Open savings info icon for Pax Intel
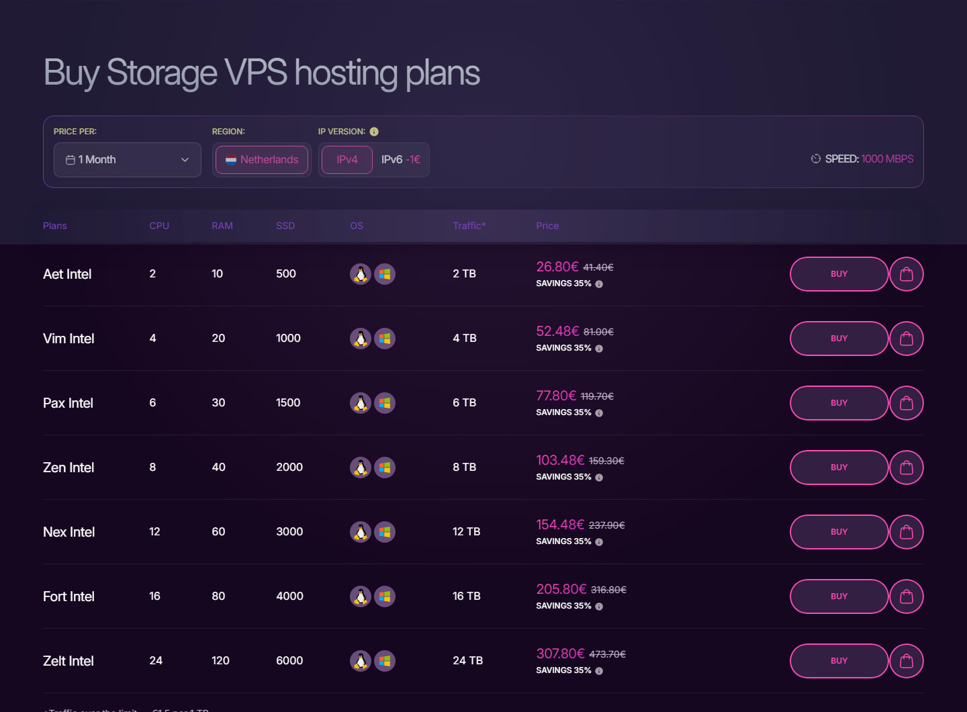 coord(599,413)
